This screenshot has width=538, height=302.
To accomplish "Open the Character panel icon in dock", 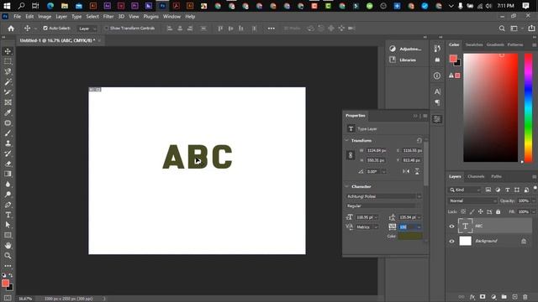I will click(x=437, y=91).
